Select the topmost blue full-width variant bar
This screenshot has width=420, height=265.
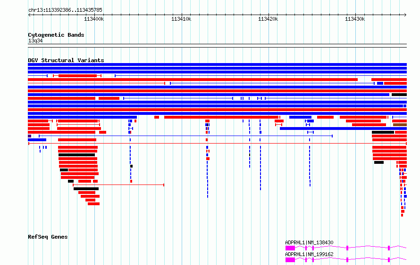[x=217, y=64]
